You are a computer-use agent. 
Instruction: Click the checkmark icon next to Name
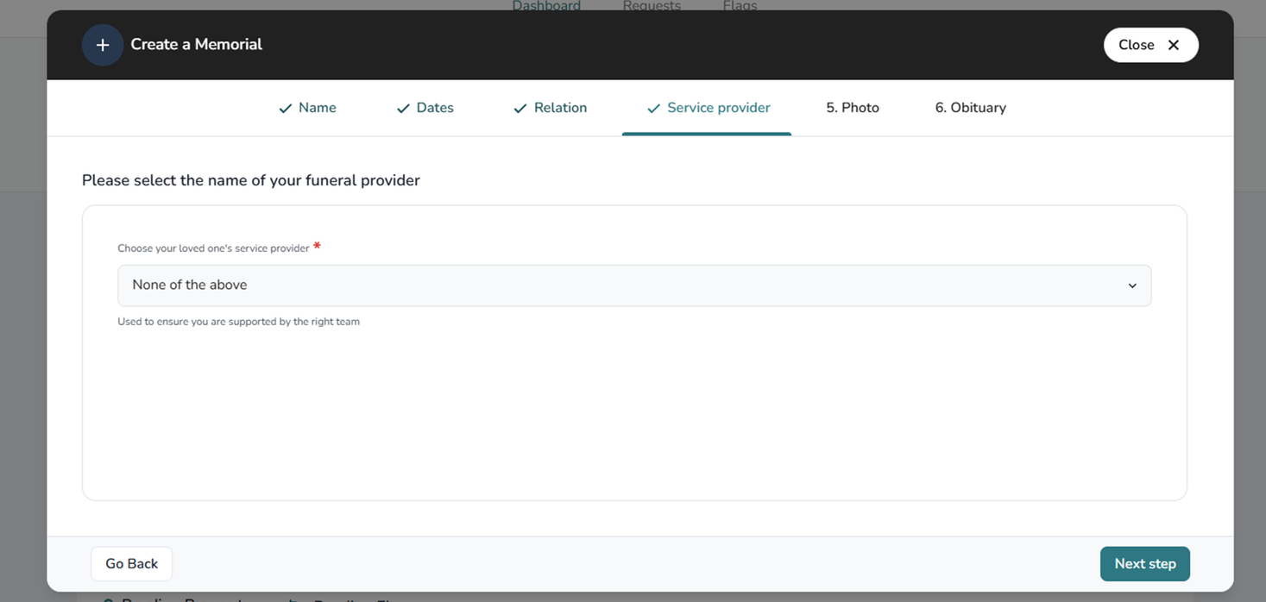tap(285, 109)
